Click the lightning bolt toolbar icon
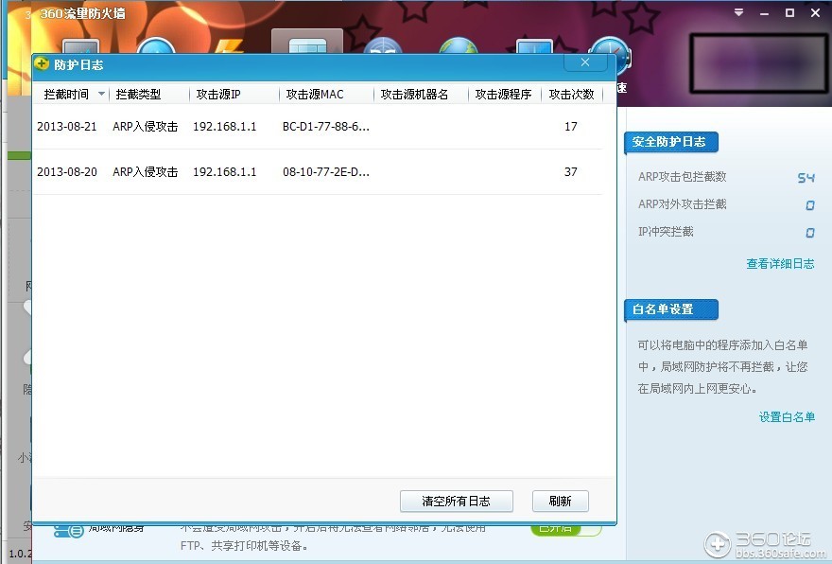832x564 pixels. [x=228, y=47]
